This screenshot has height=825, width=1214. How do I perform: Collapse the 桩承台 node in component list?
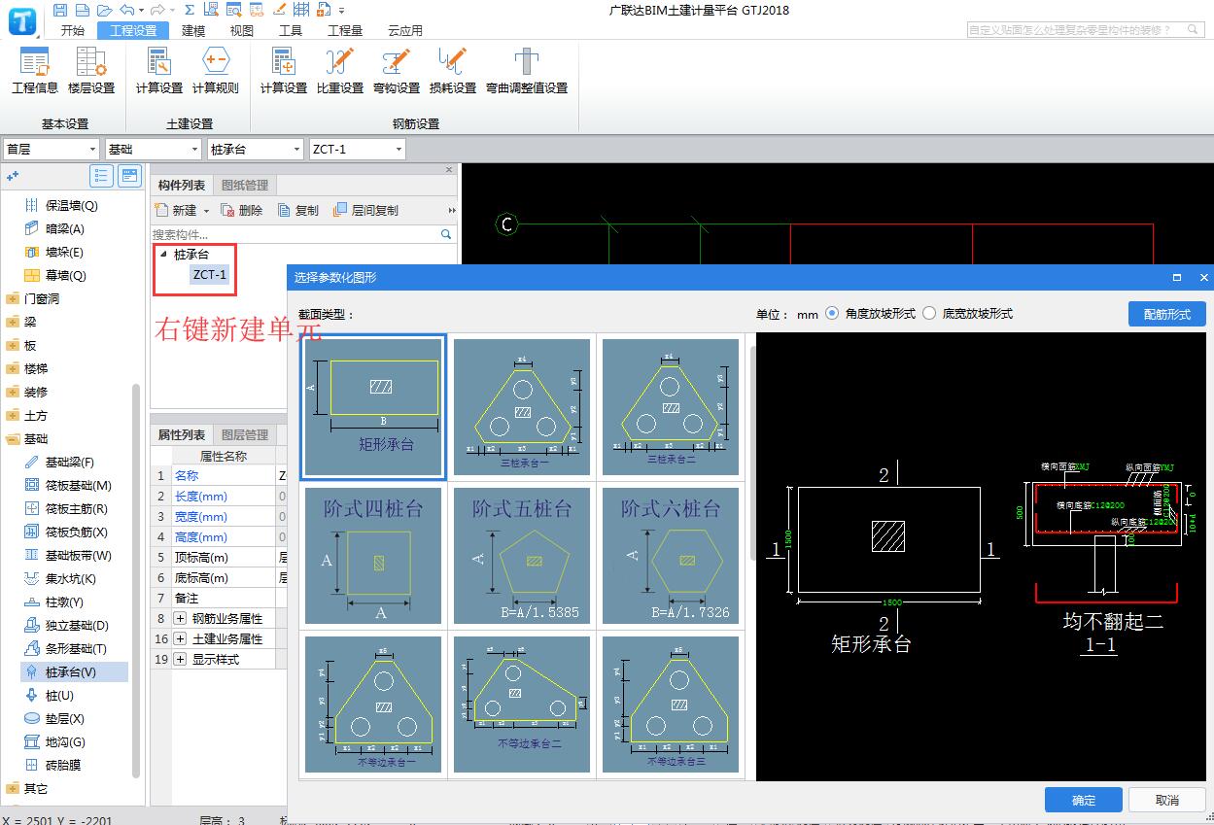point(162,254)
